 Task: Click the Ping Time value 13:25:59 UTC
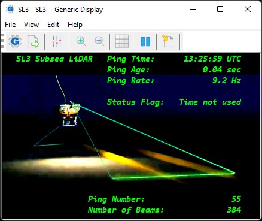point(212,59)
